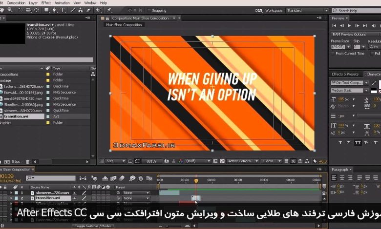Click the RAM Preview Options button
The height and width of the screenshot is (229, 381).
(x=349, y=34)
